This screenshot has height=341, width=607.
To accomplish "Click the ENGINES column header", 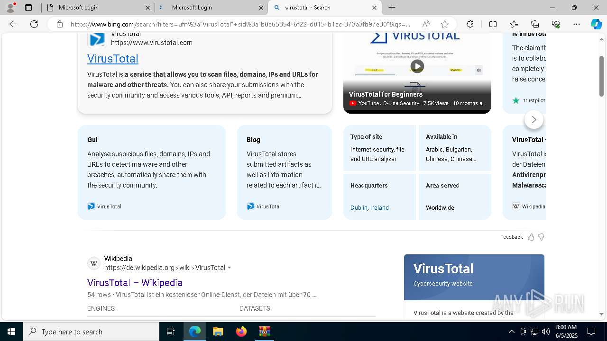I will [101, 308].
